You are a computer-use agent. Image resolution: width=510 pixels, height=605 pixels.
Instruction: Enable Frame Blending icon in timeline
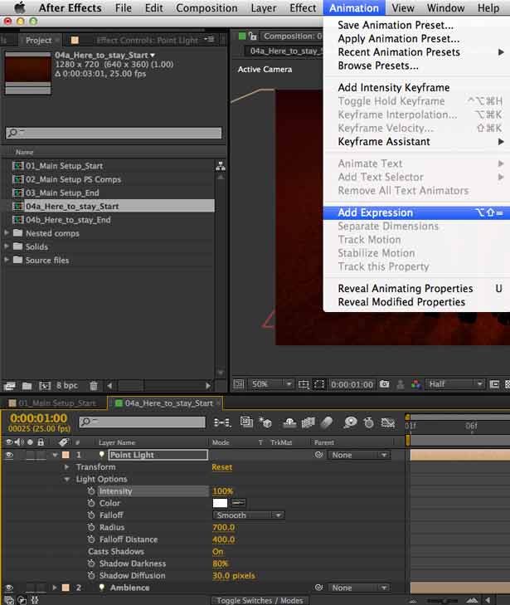click(308, 423)
